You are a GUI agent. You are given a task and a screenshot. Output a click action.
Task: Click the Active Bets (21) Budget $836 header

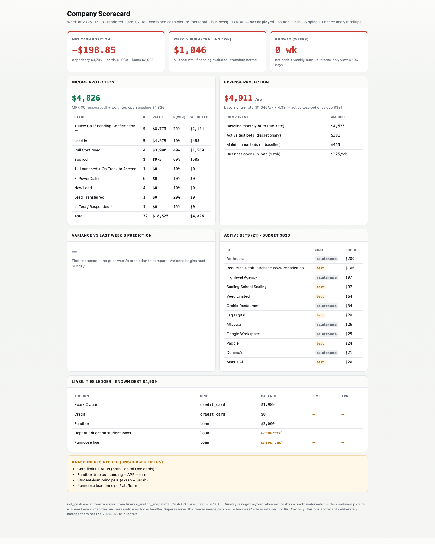257,235
